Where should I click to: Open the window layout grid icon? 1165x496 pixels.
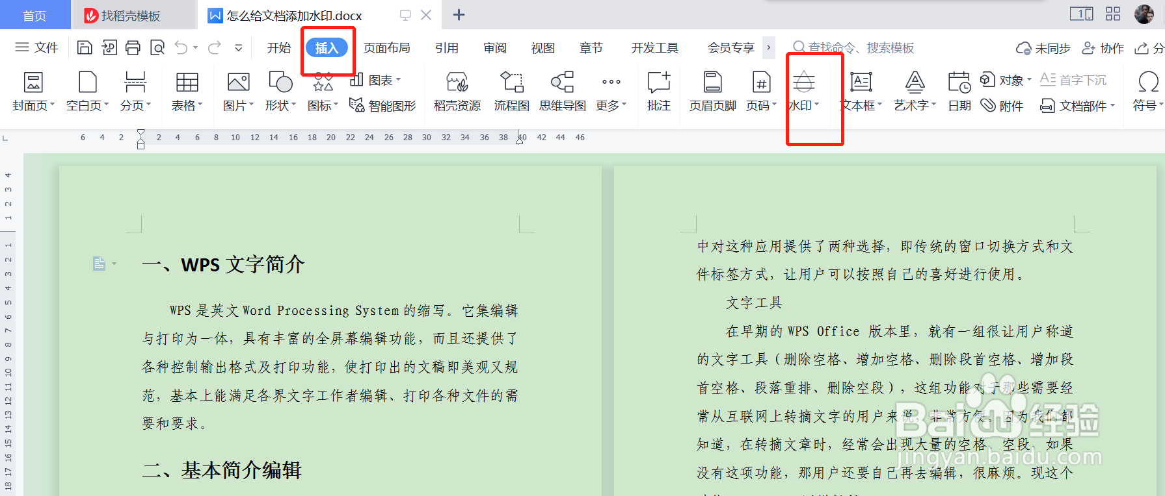point(1113,14)
